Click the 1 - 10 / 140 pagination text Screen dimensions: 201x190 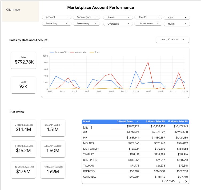(x=168, y=181)
